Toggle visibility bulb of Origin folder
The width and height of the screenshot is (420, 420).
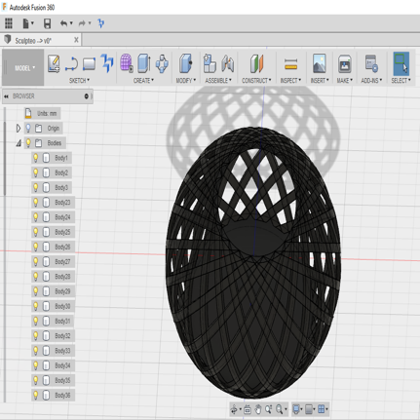(x=28, y=129)
